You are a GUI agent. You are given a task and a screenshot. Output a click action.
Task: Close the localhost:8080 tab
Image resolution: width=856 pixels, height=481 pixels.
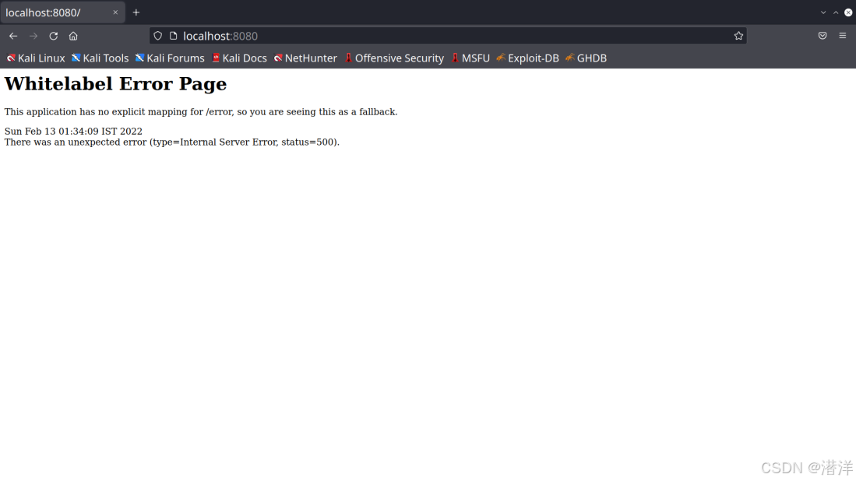click(115, 12)
